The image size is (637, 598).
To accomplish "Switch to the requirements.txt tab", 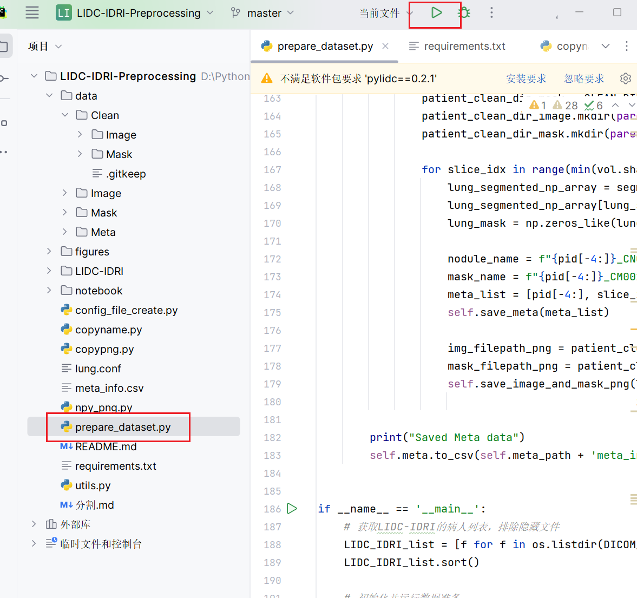I will [457, 47].
